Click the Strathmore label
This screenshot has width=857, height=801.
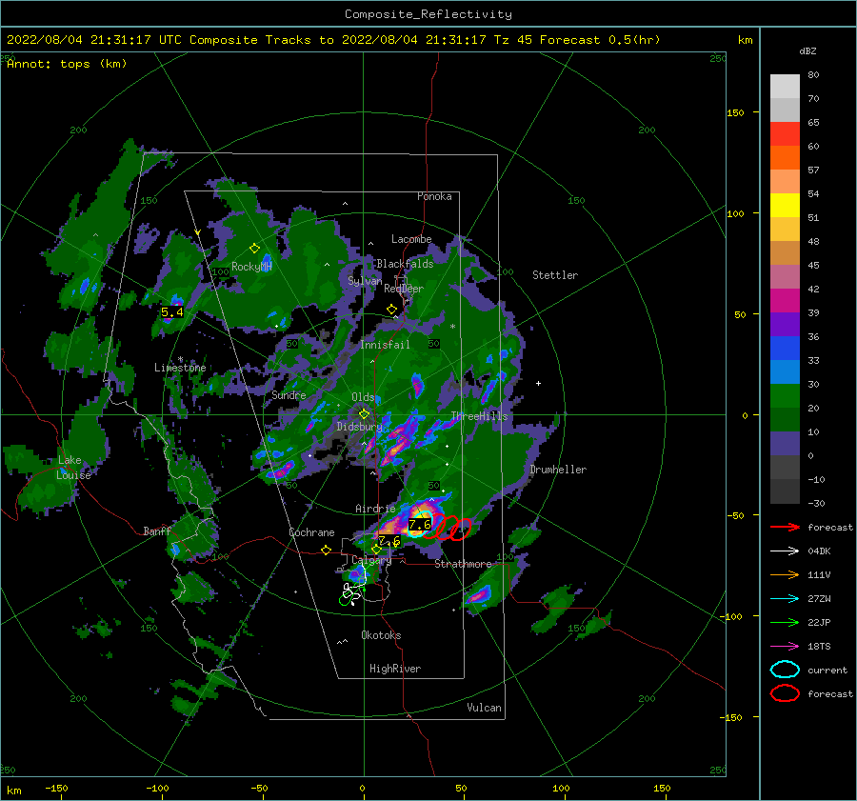pyautogui.click(x=463, y=564)
